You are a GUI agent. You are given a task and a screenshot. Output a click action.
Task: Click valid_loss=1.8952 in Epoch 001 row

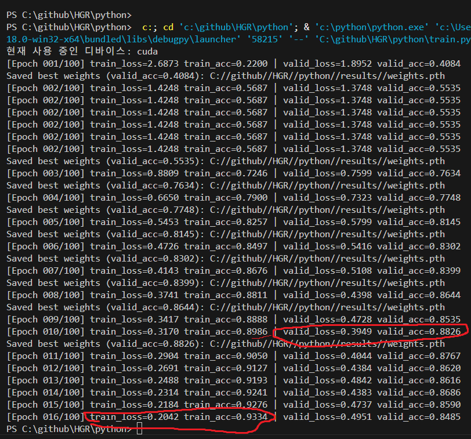pos(327,64)
